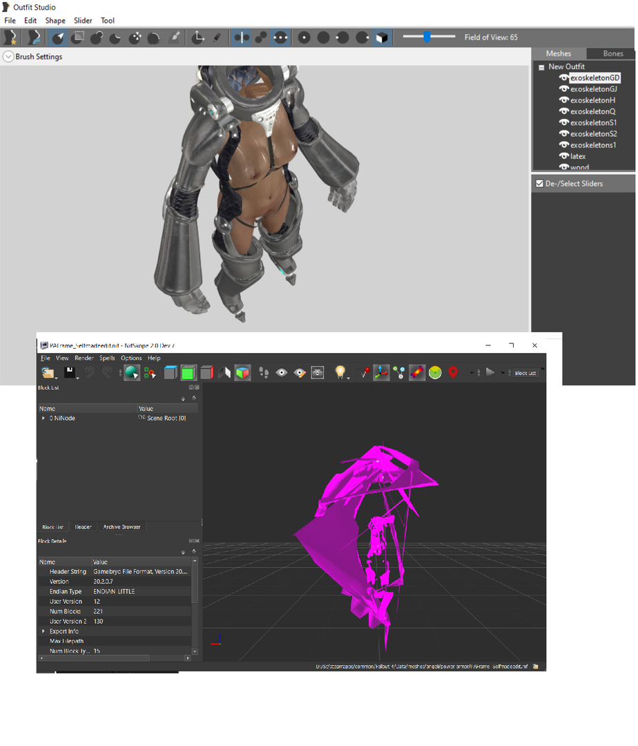Toggle the multicolor perspective cube in NifSkope
Image resolution: width=638 pixels, height=746 pixels.
click(242, 372)
